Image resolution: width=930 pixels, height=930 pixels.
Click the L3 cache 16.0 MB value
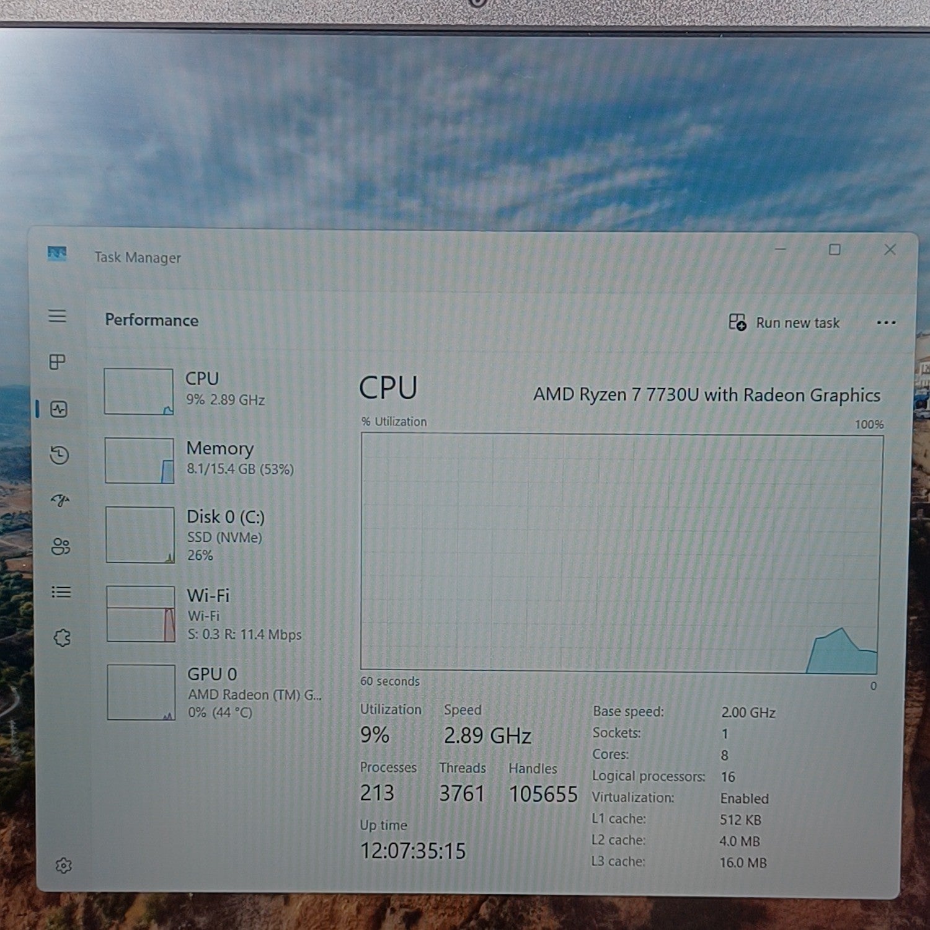click(x=743, y=862)
